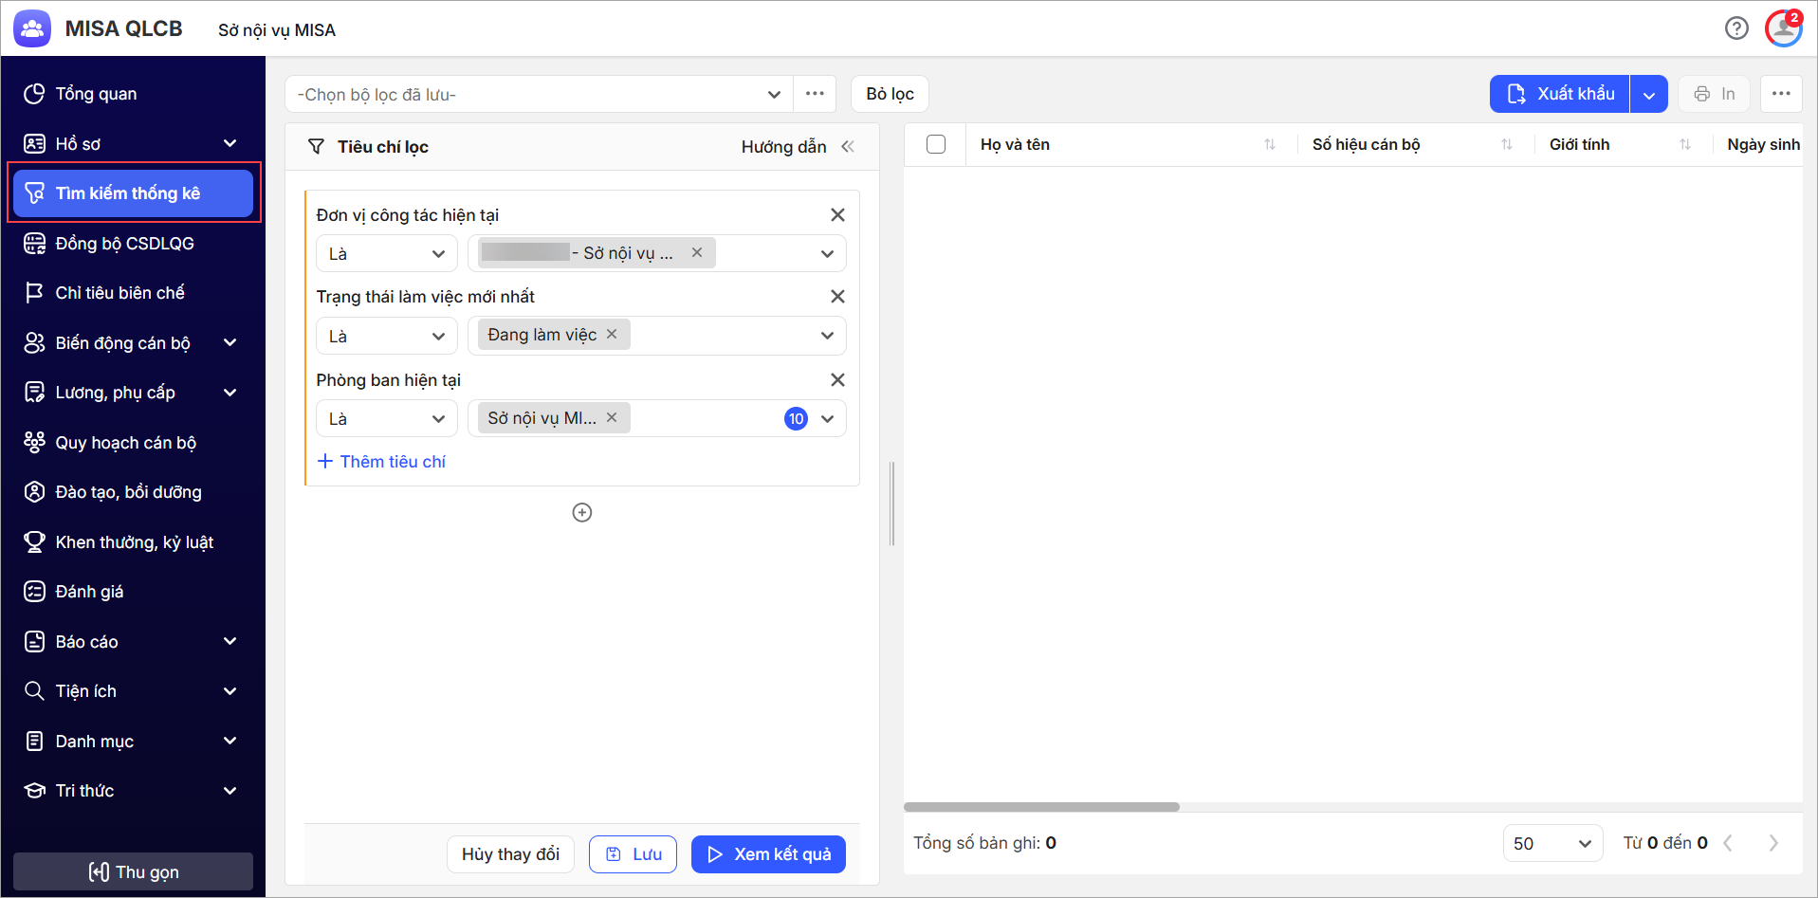Tick the select-all checkbox in table header
This screenshot has height=898, width=1818.
(936, 144)
